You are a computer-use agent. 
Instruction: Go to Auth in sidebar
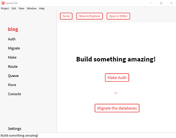12,39
